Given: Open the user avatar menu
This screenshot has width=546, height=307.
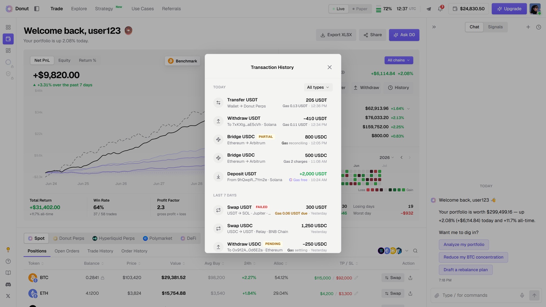Looking at the screenshot, I should click(535, 9).
